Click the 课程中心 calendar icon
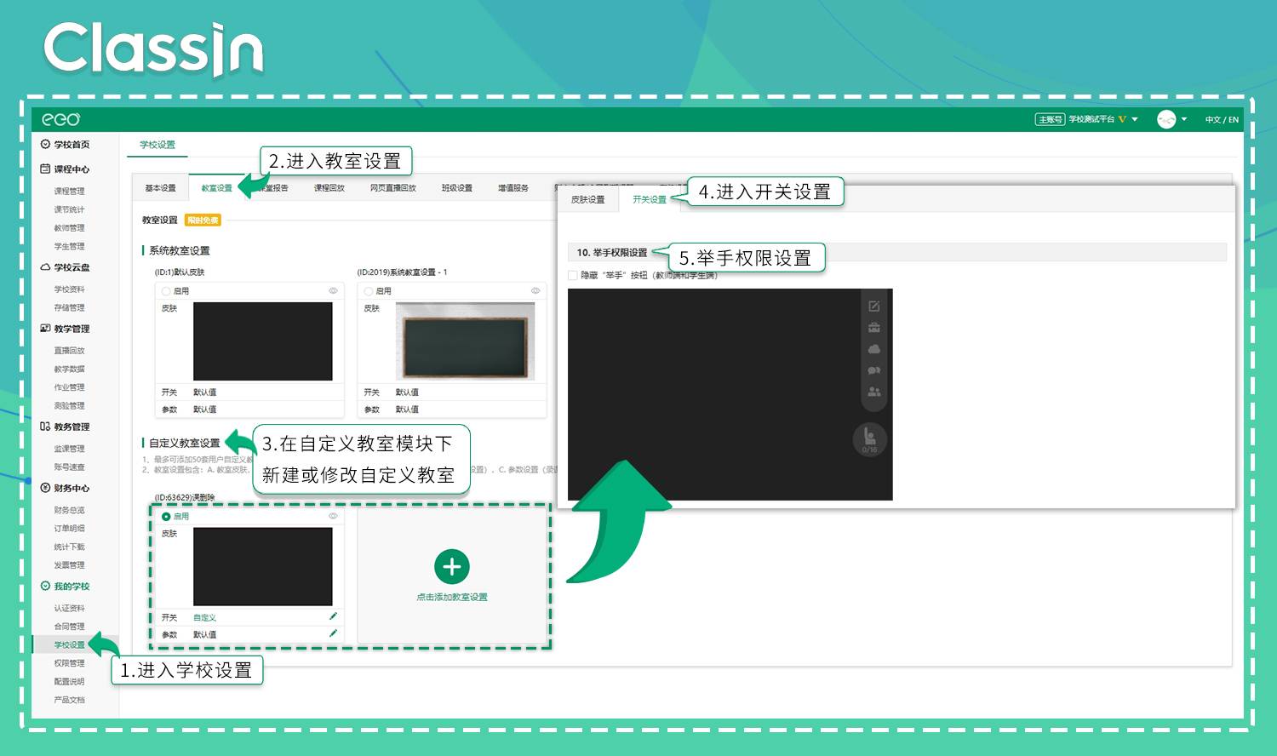1277x756 pixels. (x=45, y=169)
